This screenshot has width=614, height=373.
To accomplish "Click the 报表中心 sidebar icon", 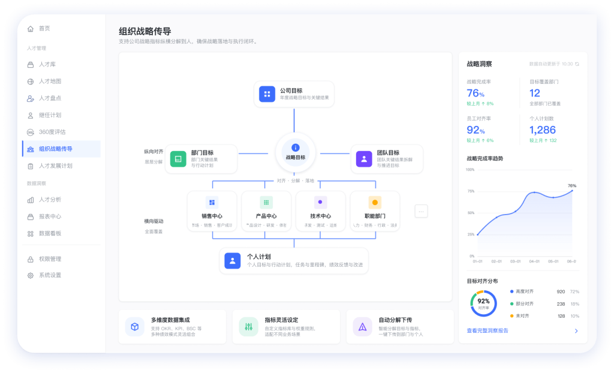I will (31, 216).
